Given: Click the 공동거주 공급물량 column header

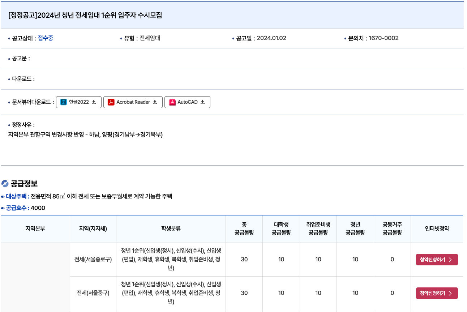Looking at the screenshot, I should point(392,228).
